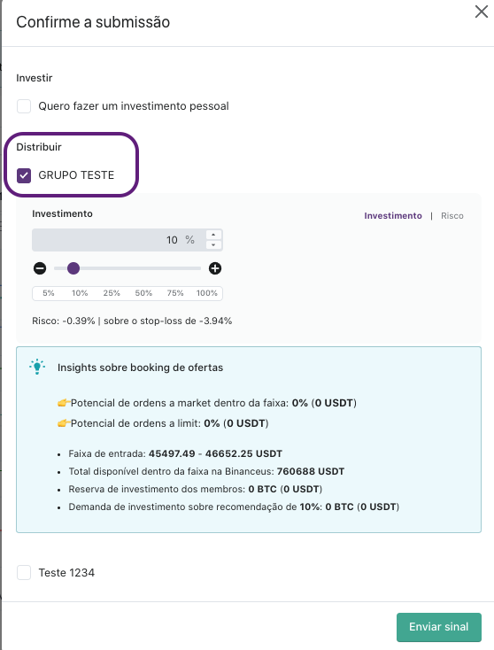Select the 100% preset
This screenshot has width=494, height=650.
[x=207, y=293]
